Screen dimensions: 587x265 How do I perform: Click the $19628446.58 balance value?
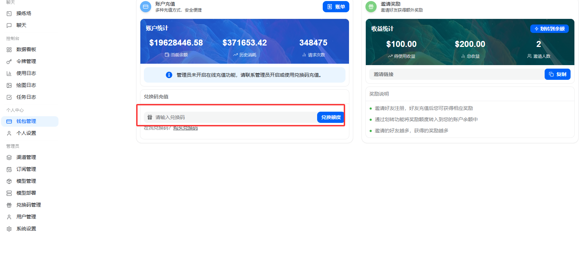(x=176, y=43)
